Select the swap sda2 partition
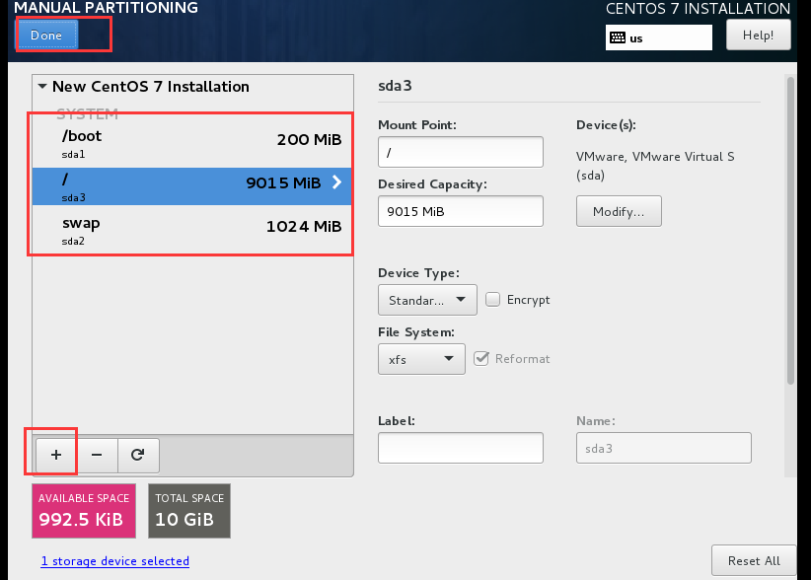The image size is (811, 580). 191,230
